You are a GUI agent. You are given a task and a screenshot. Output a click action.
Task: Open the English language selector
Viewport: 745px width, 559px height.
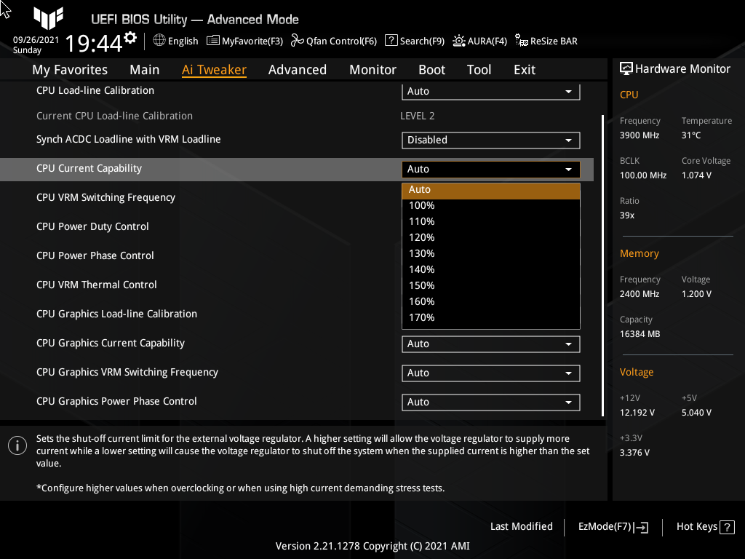click(x=175, y=41)
